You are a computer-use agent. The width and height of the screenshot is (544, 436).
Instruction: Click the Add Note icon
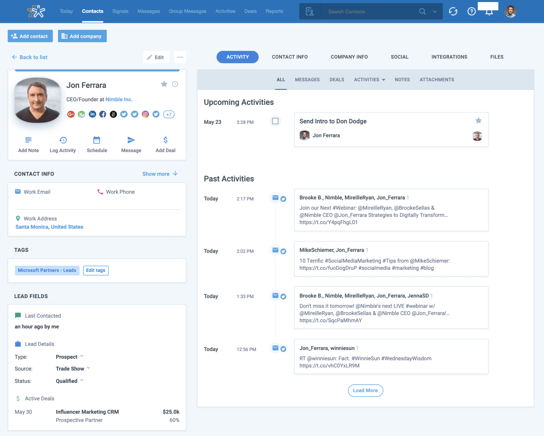pos(28,140)
